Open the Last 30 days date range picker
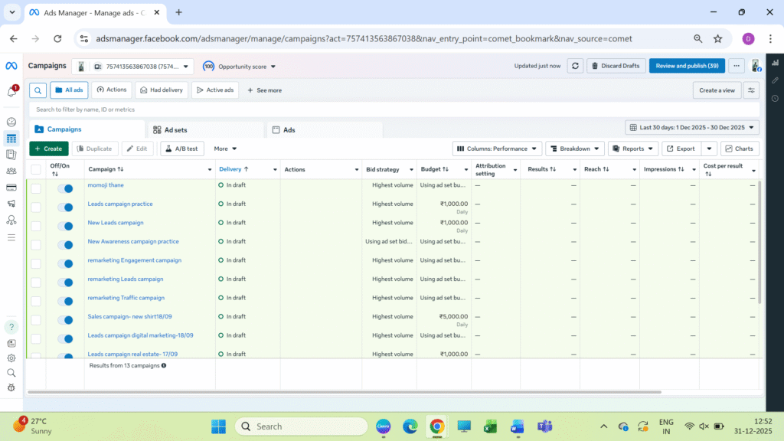784x441 pixels. (x=692, y=128)
